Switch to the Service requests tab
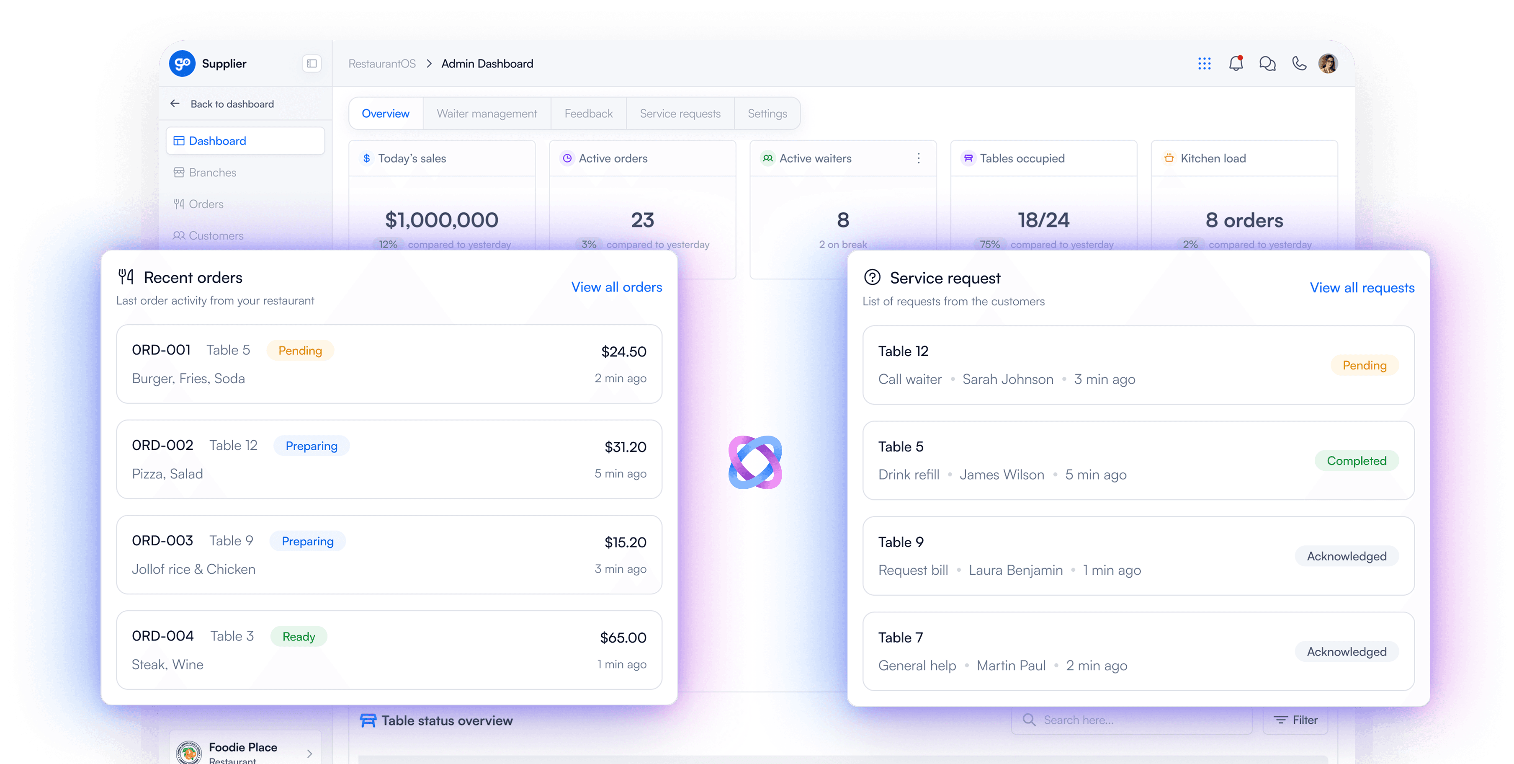This screenshot has width=1514, height=764. coord(680,114)
